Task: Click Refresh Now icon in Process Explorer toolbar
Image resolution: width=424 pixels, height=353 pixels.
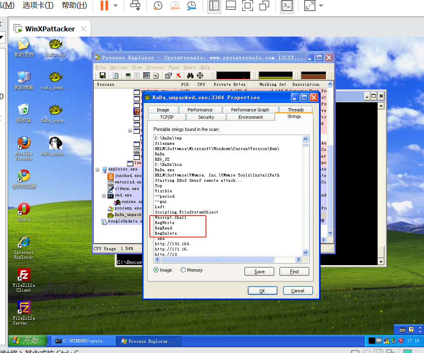Action: pos(116,76)
